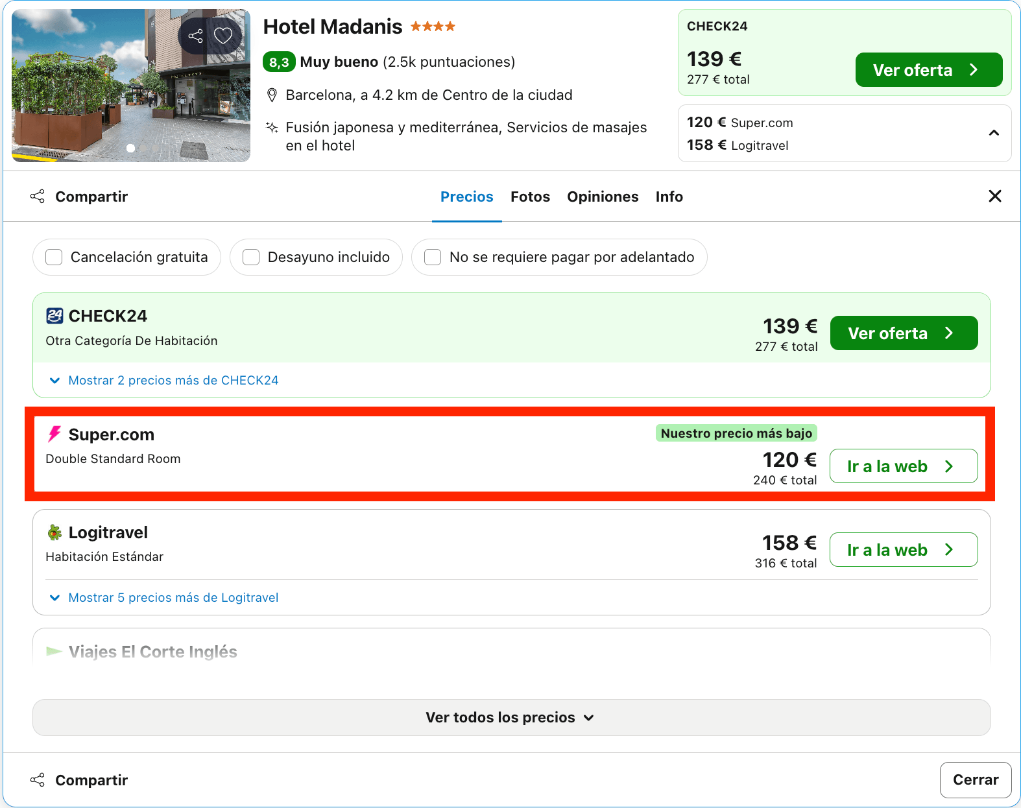Click the CHECK24 logo icon in price list
This screenshot has width=1021, height=808.
point(54,316)
